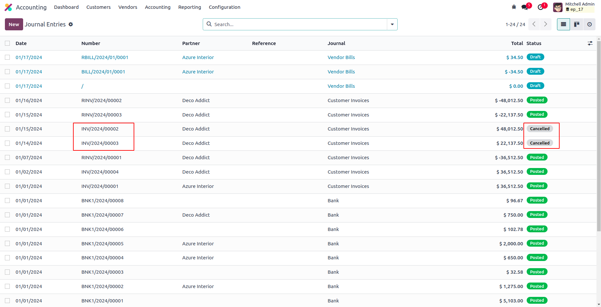The width and height of the screenshot is (601, 307).
Task: Switch to the kanban view
Action: click(577, 24)
